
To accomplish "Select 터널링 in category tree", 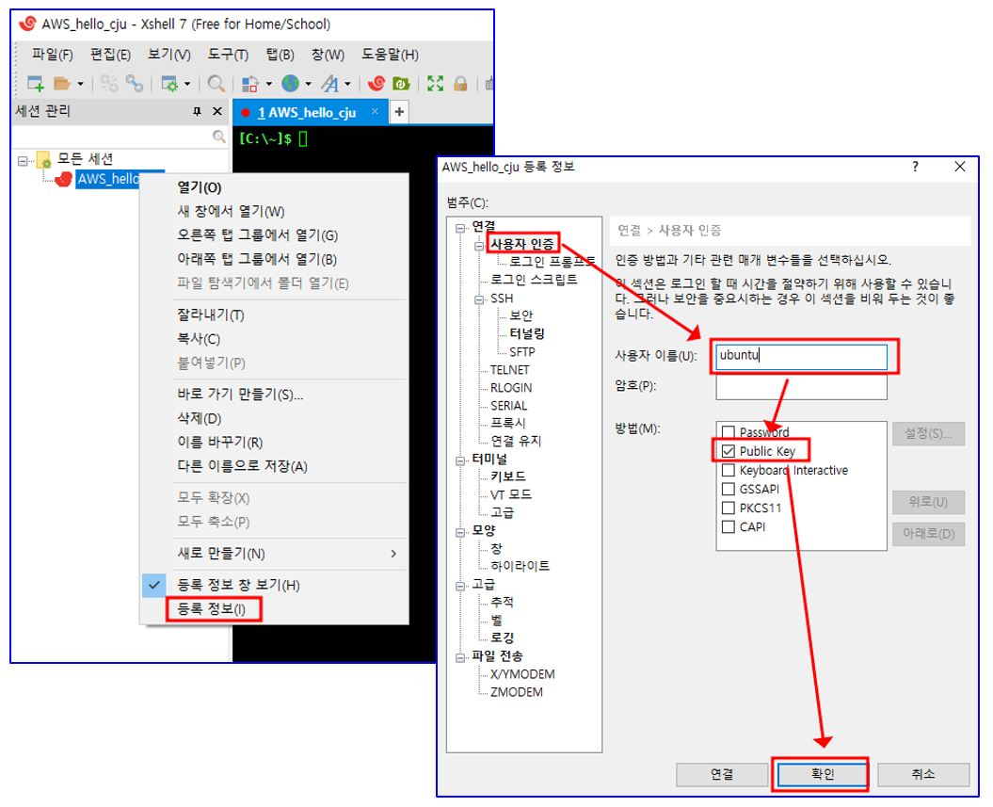I will pyautogui.click(x=527, y=333).
